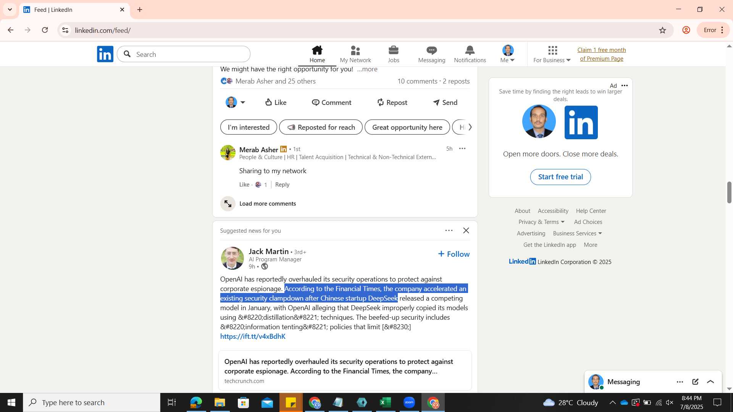Open the Accessibility footer link
Viewport: 733px width, 412px height.
(553, 211)
